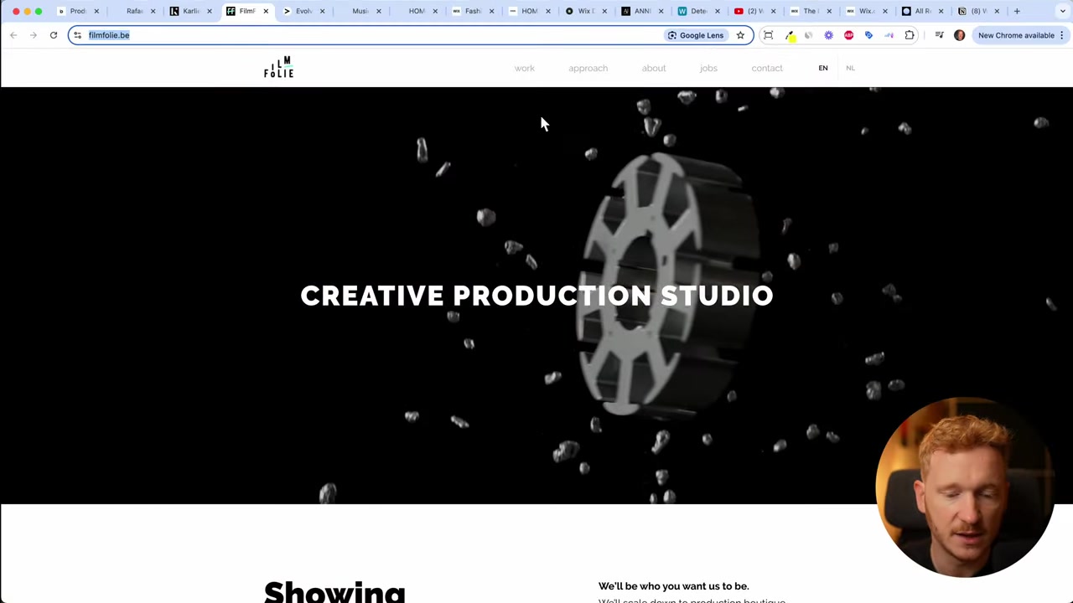Open the approach page
The height and width of the screenshot is (603, 1073).
[588, 68]
